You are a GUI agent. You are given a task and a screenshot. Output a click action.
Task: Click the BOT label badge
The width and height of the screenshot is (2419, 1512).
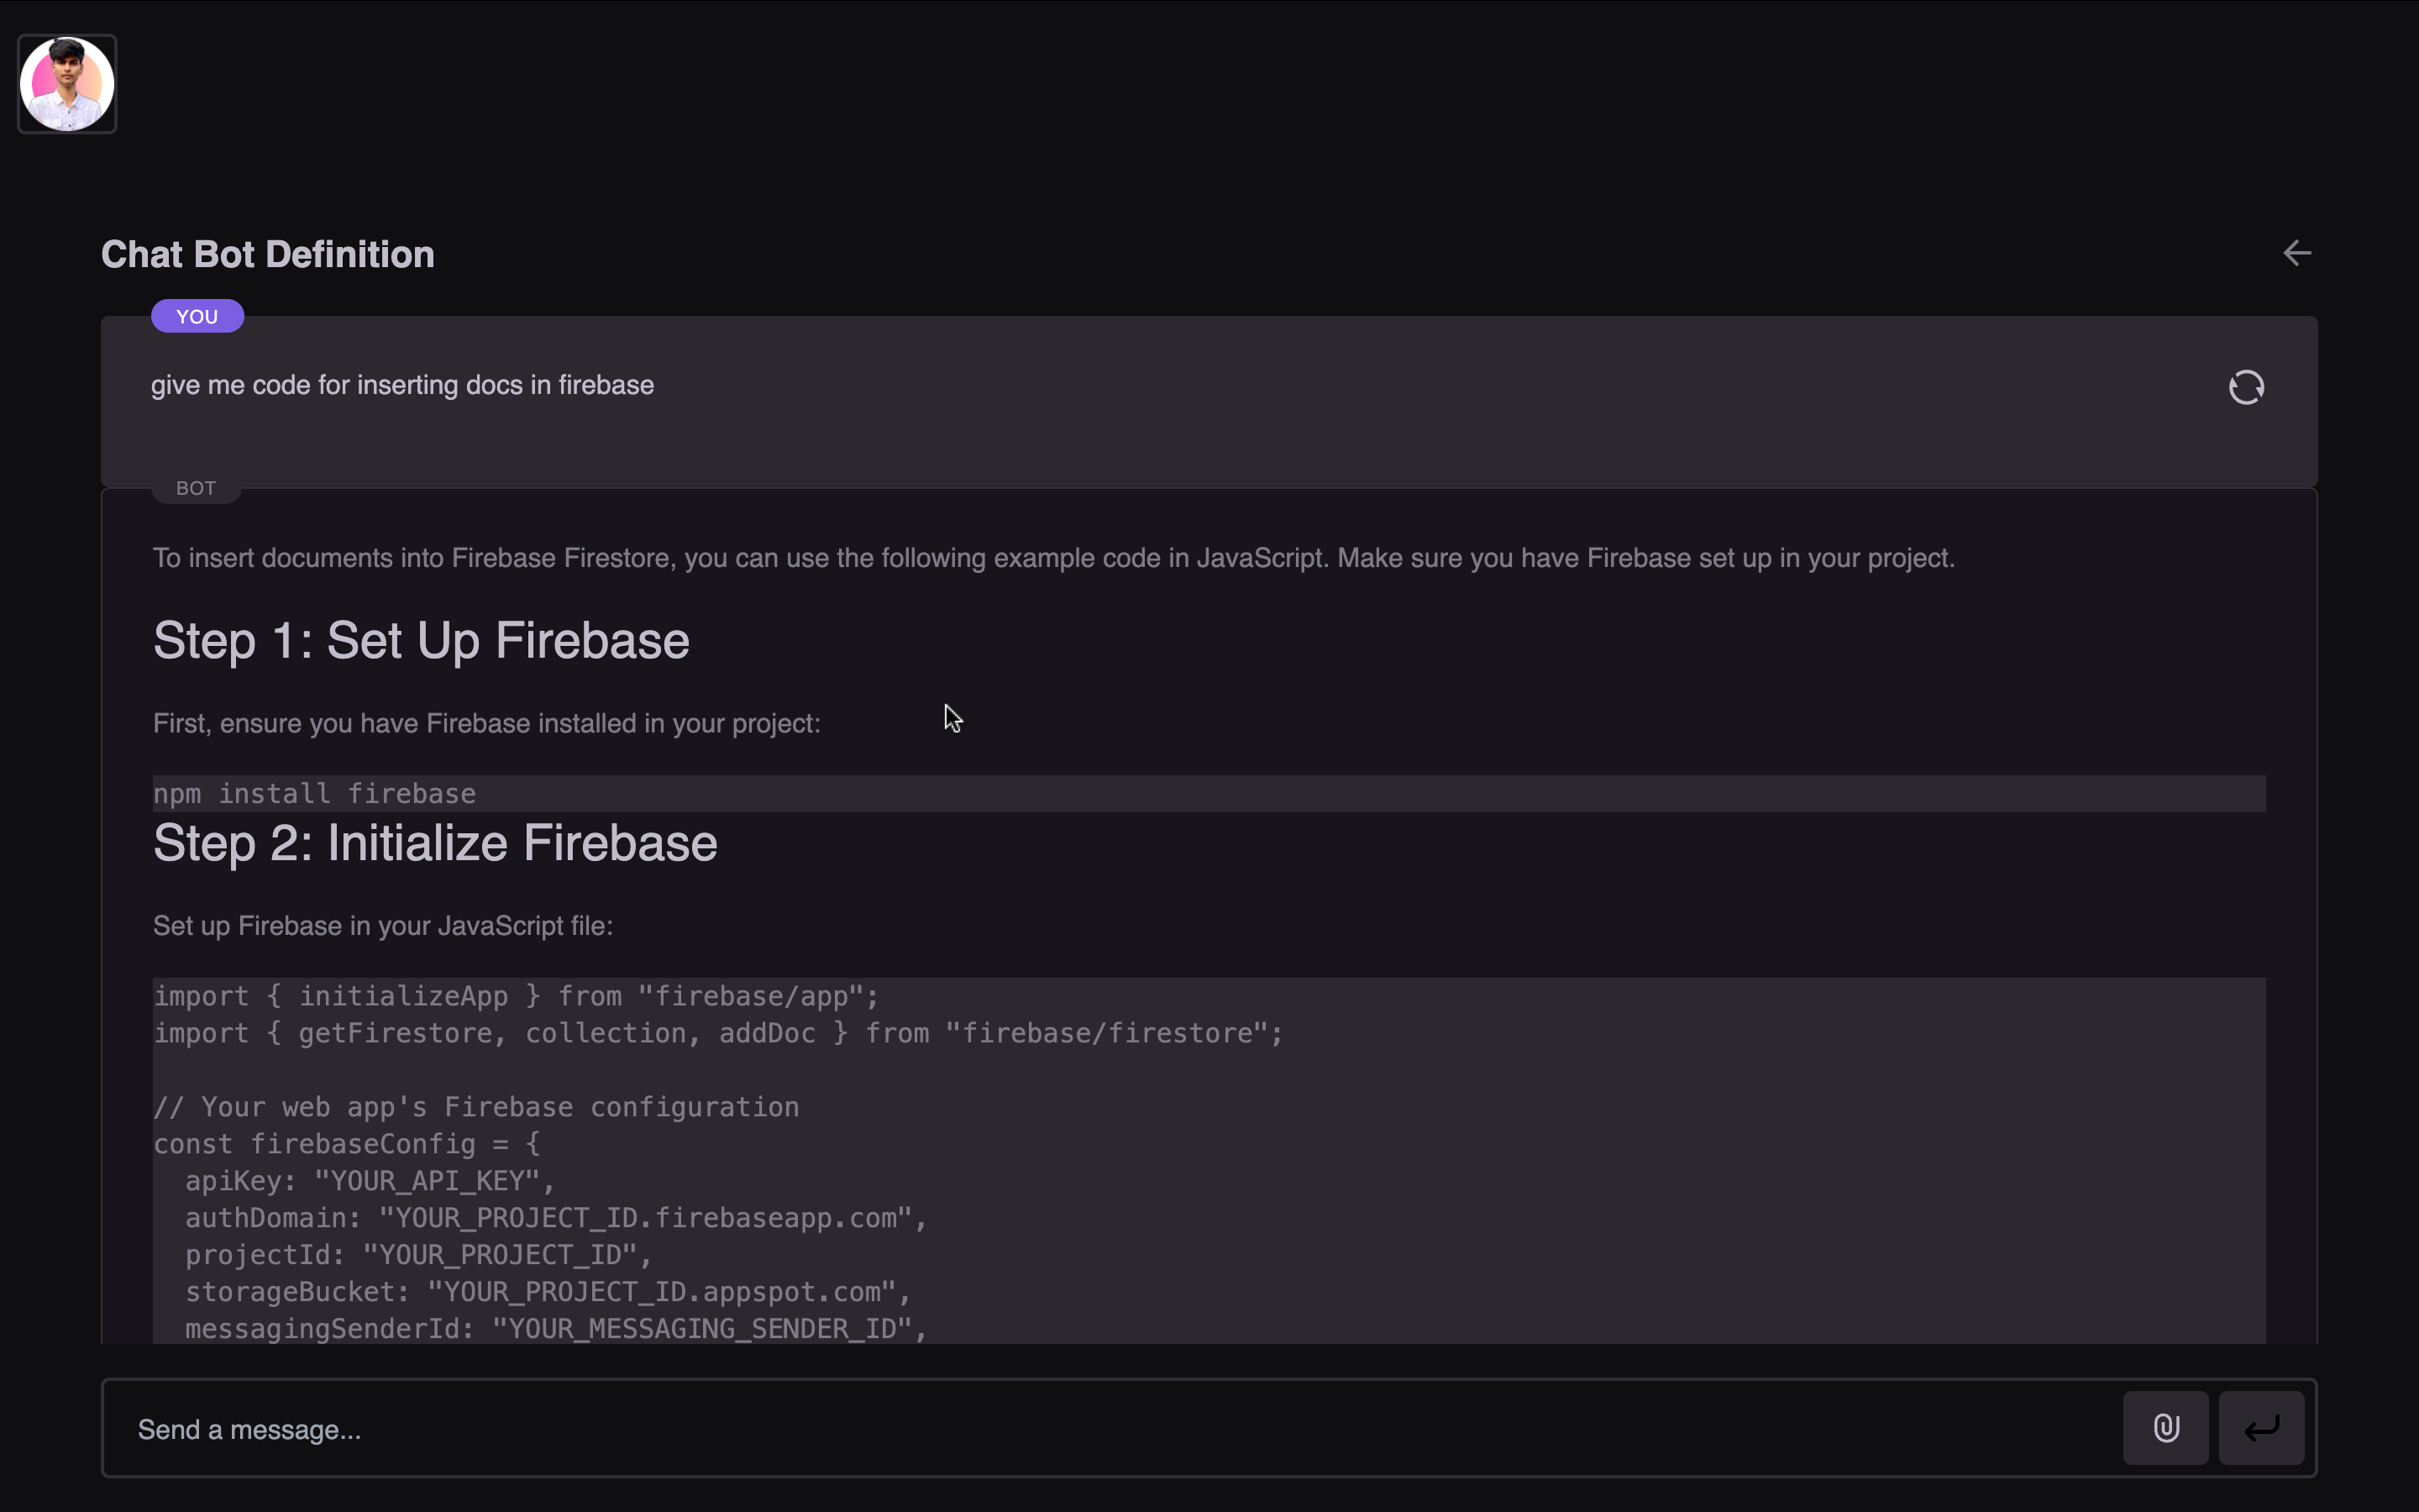coord(196,488)
